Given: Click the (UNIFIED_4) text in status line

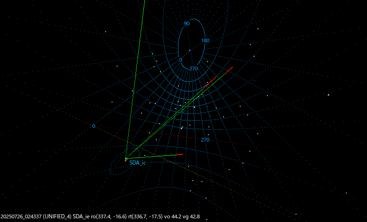Looking at the screenshot, I should pos(57,216).
